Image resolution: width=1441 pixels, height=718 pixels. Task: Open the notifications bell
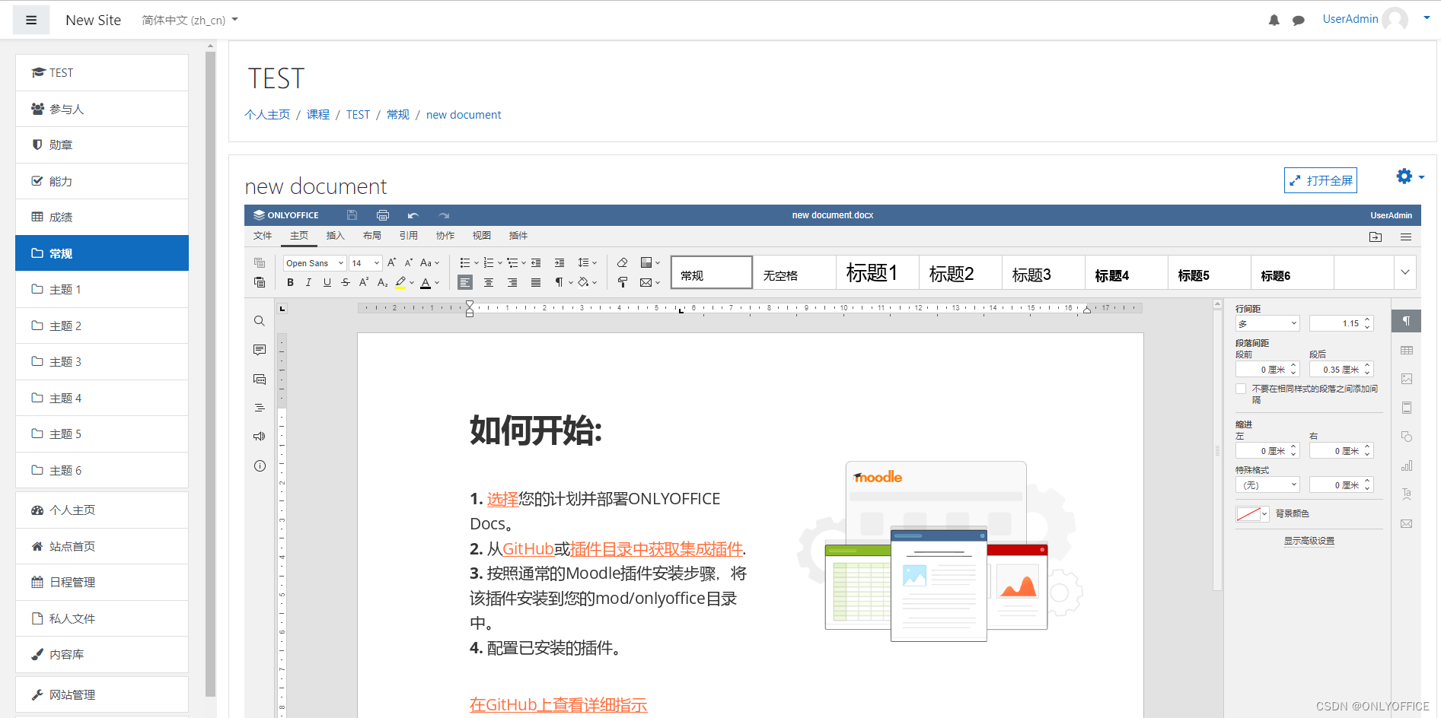click(x=1274, y=21)
